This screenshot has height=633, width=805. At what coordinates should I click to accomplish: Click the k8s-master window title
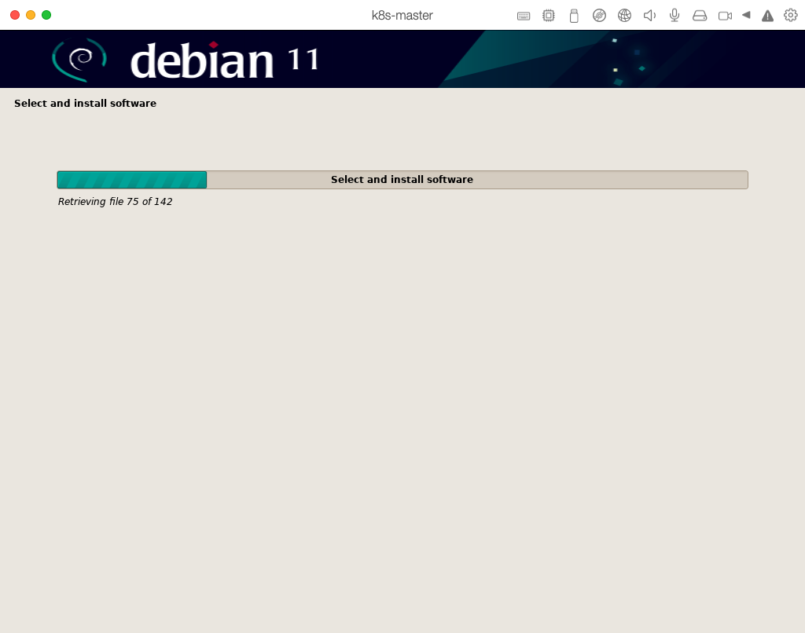(402, 16)
